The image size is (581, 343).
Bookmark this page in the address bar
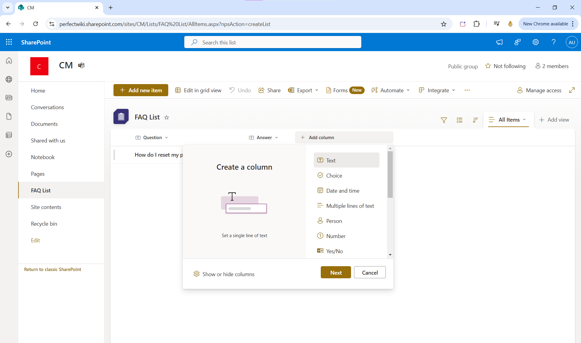pos(444,24)
